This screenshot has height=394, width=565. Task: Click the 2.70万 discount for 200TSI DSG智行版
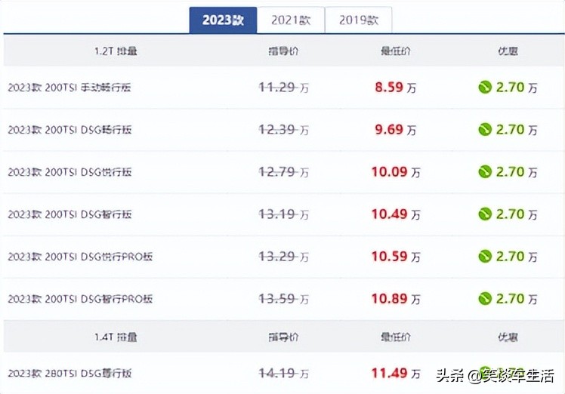coord(517,214)
